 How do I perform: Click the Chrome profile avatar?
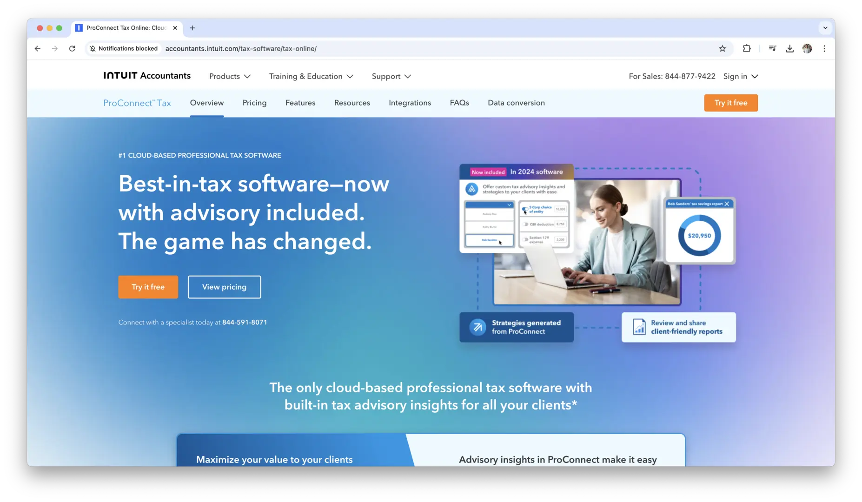tap(807, 48)
